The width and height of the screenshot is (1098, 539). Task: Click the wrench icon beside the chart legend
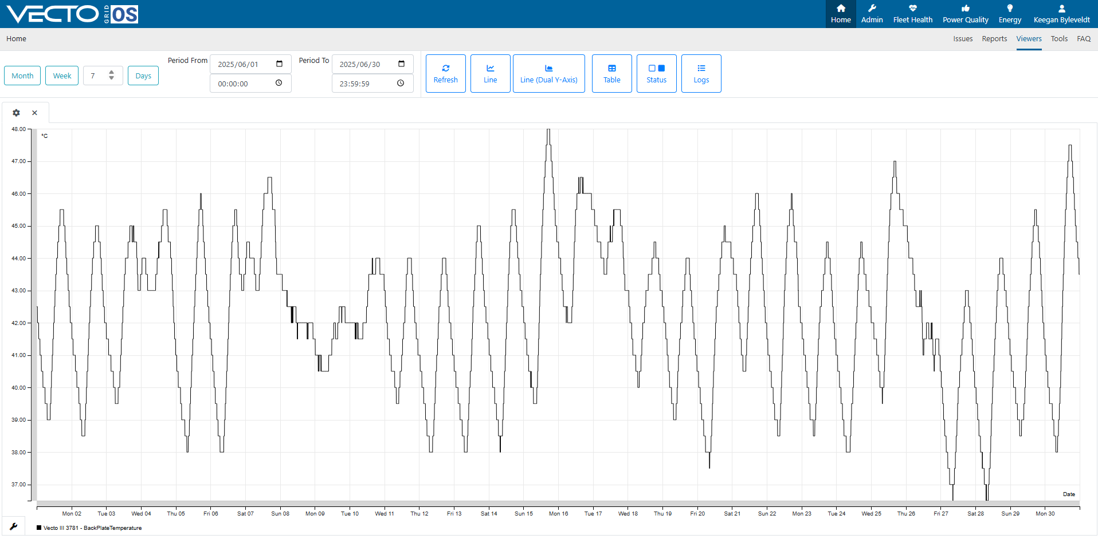coord(14,526)
